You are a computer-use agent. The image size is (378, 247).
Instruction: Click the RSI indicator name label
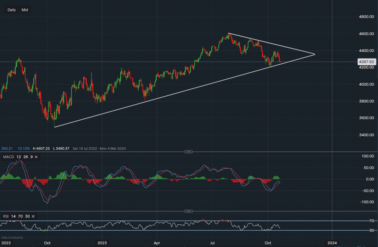[6, 216]
